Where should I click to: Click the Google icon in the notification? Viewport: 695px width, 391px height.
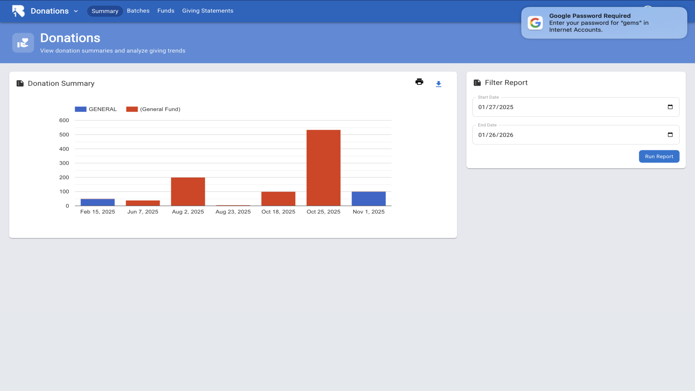(535, 23)
